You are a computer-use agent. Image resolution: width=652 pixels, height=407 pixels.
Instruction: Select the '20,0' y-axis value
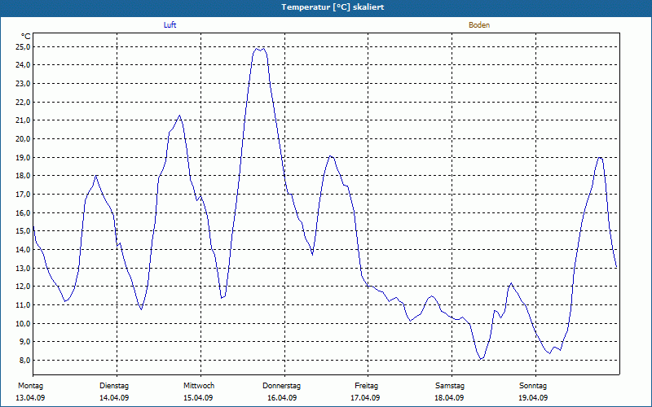point(23,138)
